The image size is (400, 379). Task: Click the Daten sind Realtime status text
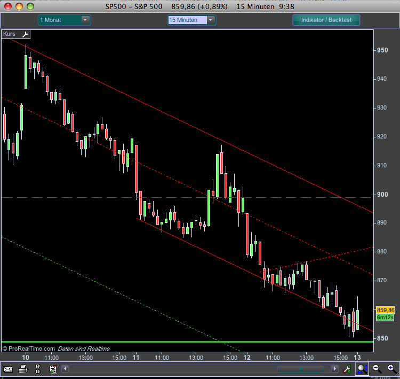tap(84, 349)
